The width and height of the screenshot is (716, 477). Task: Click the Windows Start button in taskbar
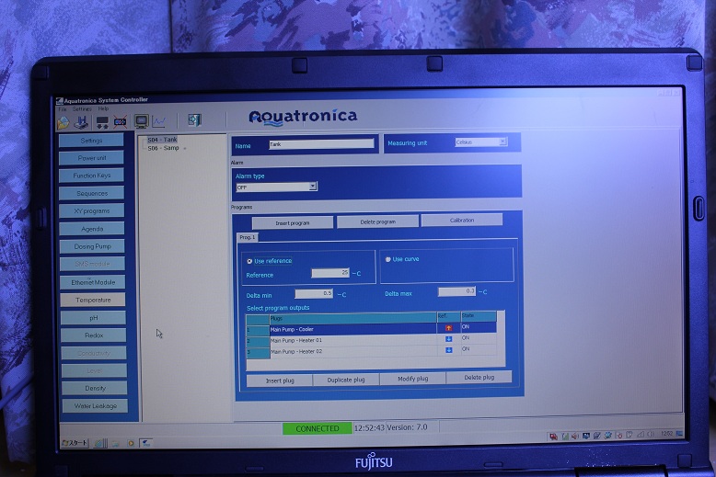pyautogui.click(x=75, y=443)
